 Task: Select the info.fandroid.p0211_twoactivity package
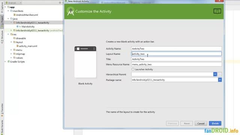(x=33, y=22)
